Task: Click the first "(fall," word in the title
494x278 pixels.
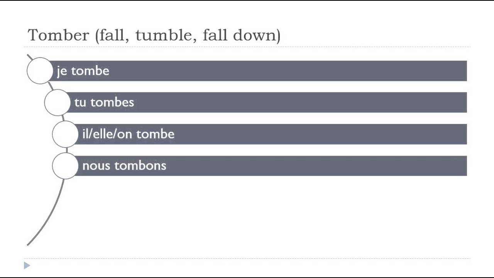Action: pos(112,35)
